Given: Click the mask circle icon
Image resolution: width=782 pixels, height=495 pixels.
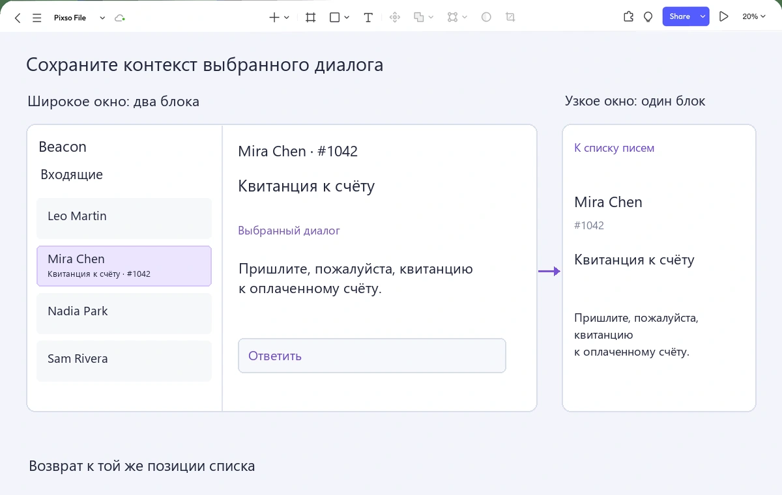Looking at the screenshot, I should click(x=486, y=18).
